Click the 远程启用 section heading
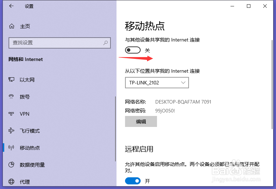The height and width of the screenshot is (189, 276). click(139, 149)
